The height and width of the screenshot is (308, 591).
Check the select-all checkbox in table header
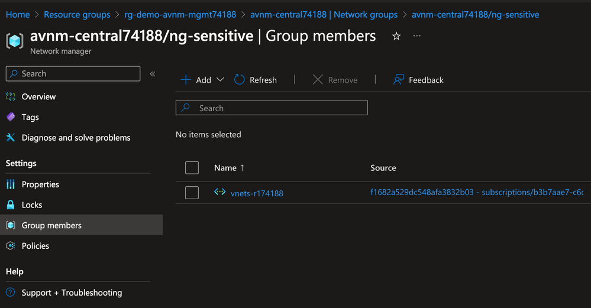point(192,167)
